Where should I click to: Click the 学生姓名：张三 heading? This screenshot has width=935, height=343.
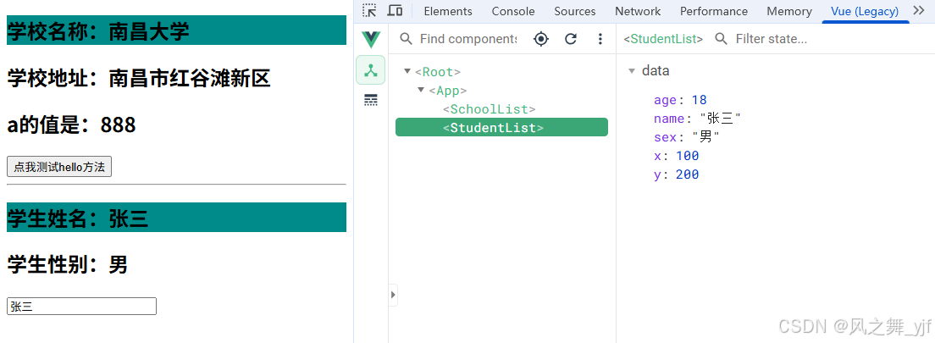click(x=176, y=218)
